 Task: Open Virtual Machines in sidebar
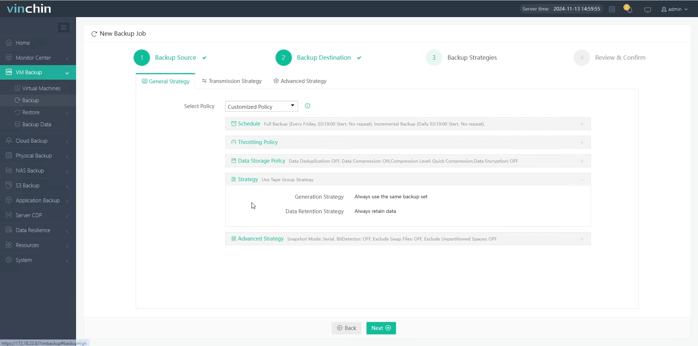coord(38,88)
